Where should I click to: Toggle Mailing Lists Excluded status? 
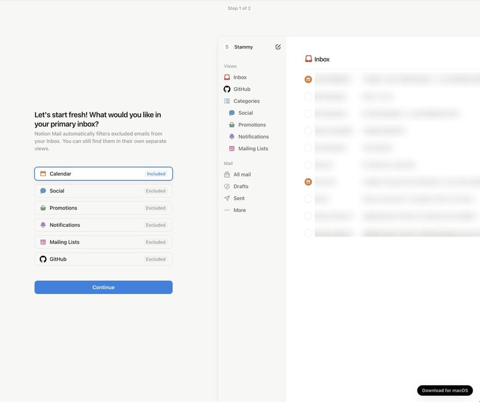coord(156,242)
